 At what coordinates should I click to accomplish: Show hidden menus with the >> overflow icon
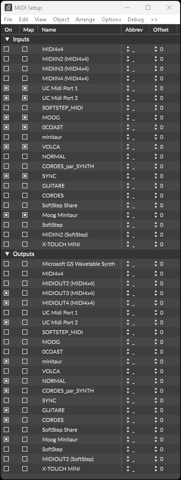[x=154, y=20]
